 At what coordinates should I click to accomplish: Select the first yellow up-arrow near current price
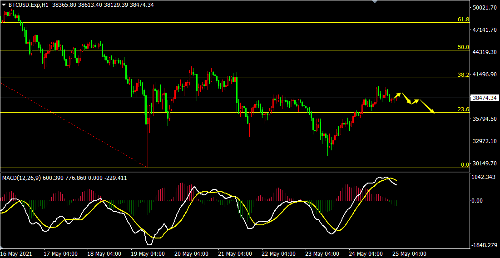(x=398, y=94)
